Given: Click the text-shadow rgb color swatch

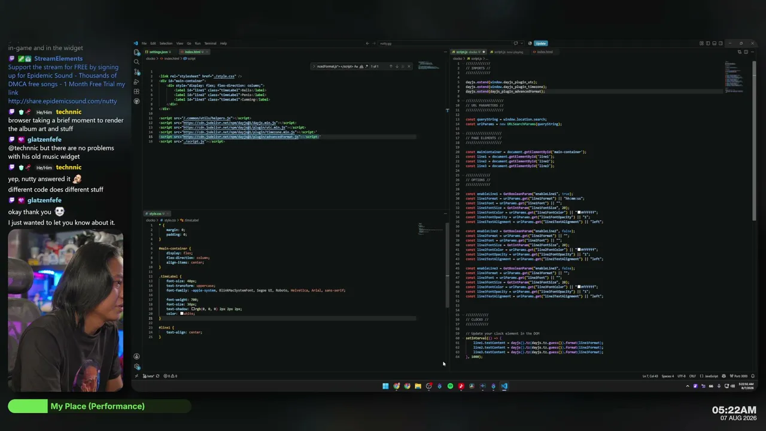Looking at the screenshot, I should tap(193, 309).
